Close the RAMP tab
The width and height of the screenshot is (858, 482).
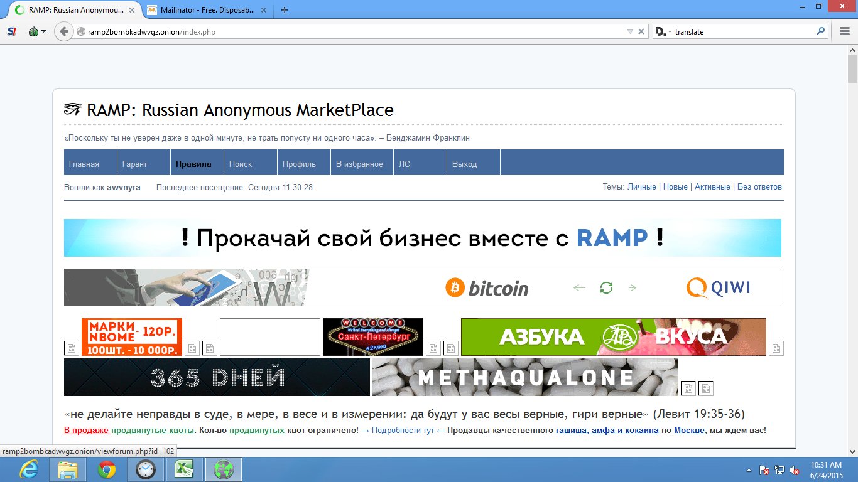133,10
